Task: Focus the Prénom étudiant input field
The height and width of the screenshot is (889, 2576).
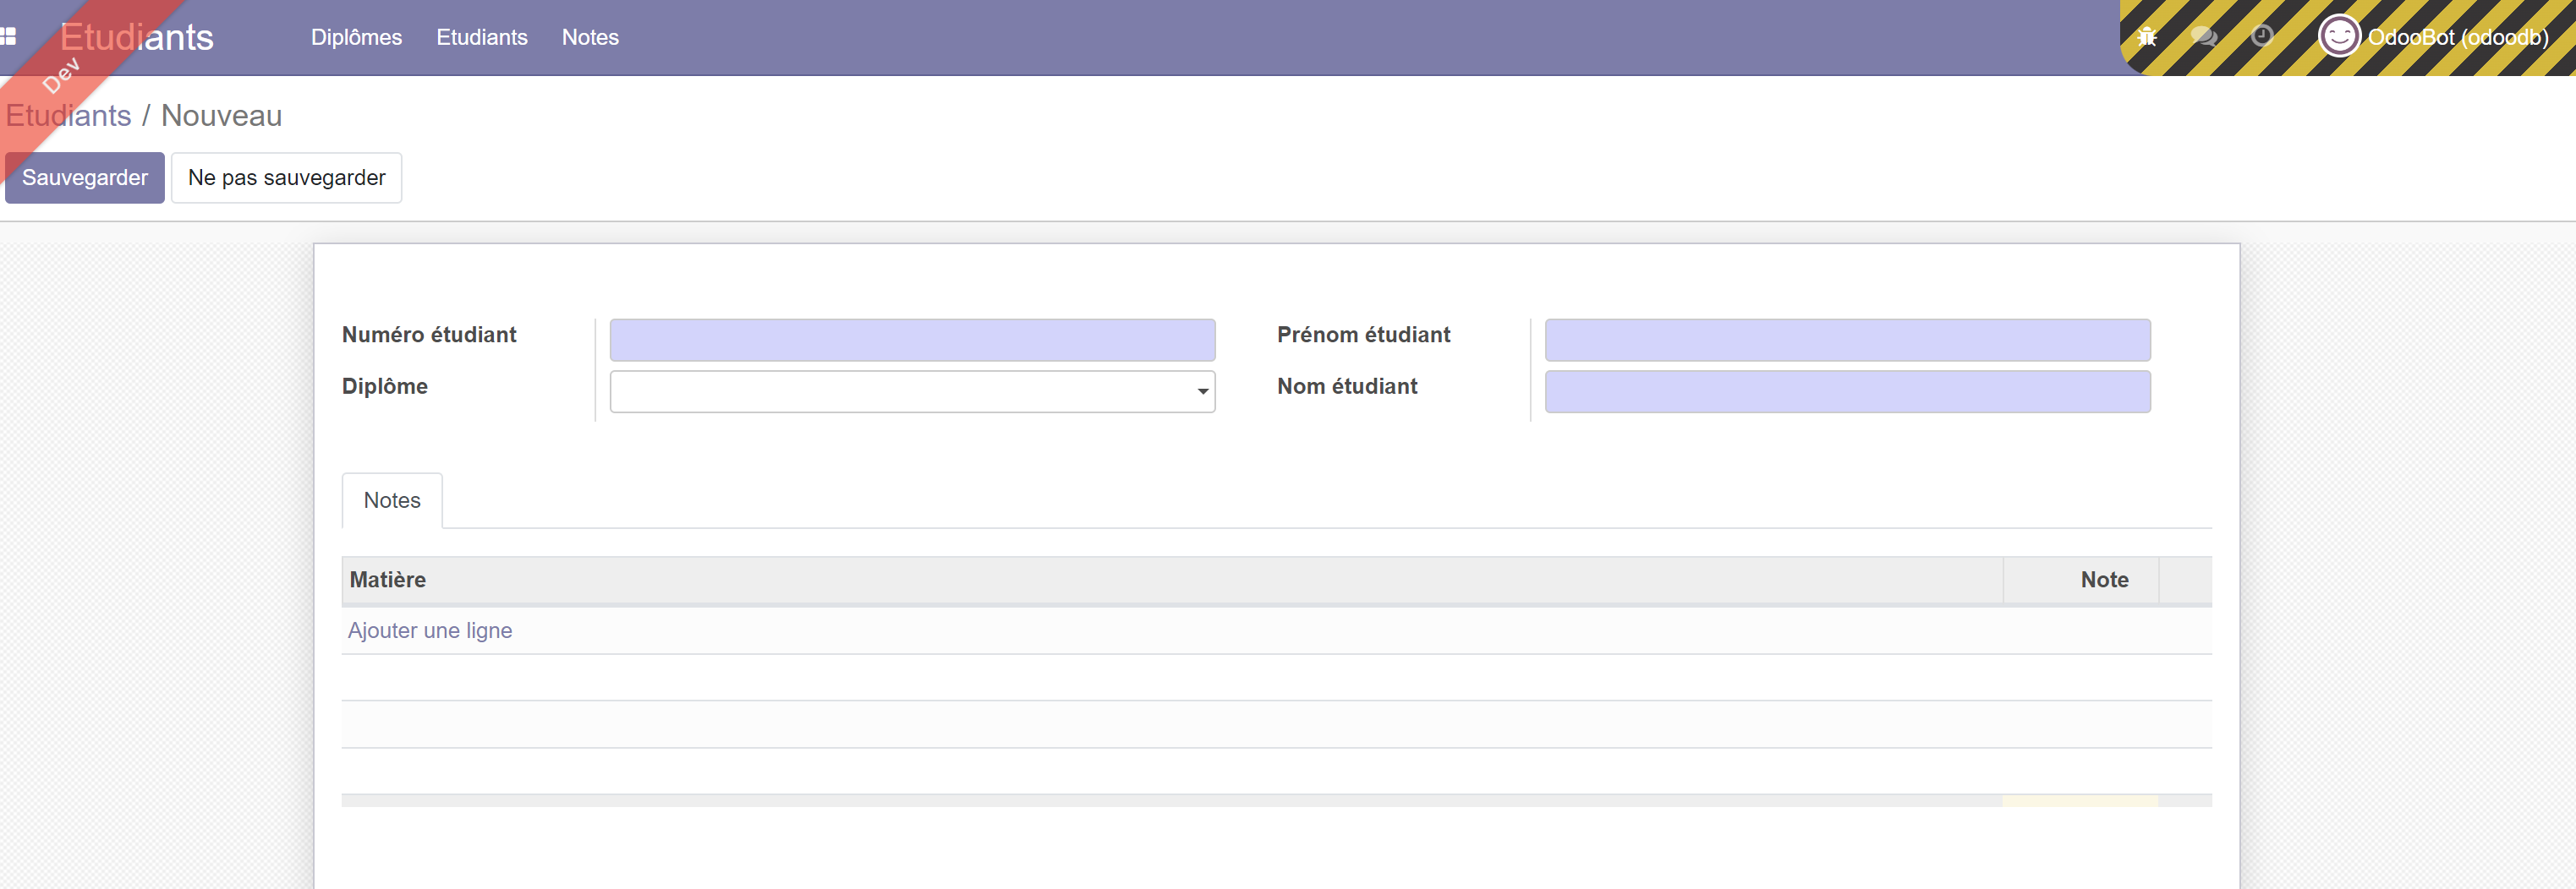Action: [x=1847, y=340]
